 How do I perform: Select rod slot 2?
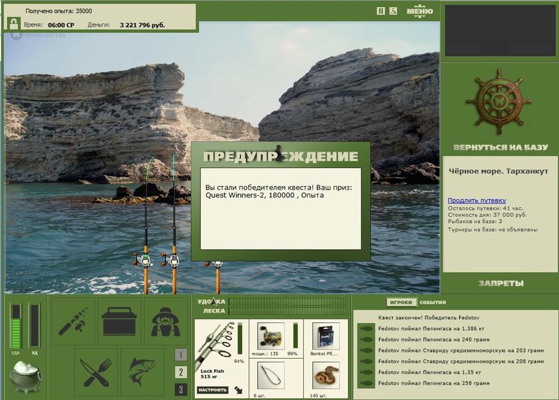click(x=181, y=372)
